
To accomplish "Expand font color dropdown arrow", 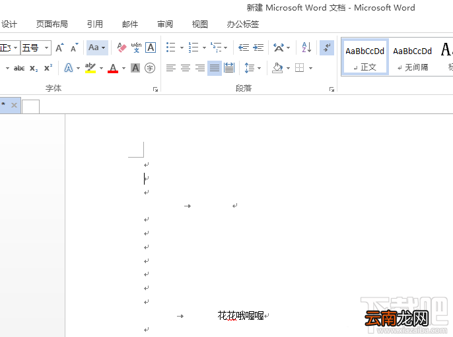I will click(123, 69).
